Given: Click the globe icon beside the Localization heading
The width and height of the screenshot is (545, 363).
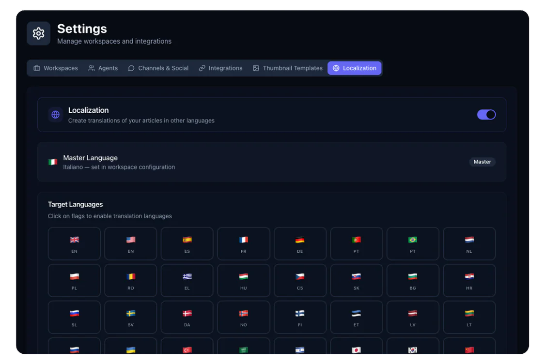Looking at the screenshot, I should coord(56,115).
